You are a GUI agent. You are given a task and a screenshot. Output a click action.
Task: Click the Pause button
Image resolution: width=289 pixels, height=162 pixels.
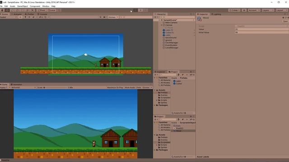(140, 10)
